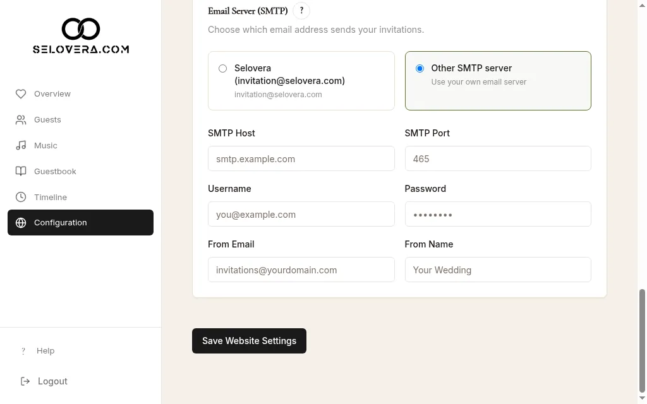This screenshot has height=404, width=647.
Task: Click the vertical page scrollbar thumb
Action: click(x=642, y=340)
